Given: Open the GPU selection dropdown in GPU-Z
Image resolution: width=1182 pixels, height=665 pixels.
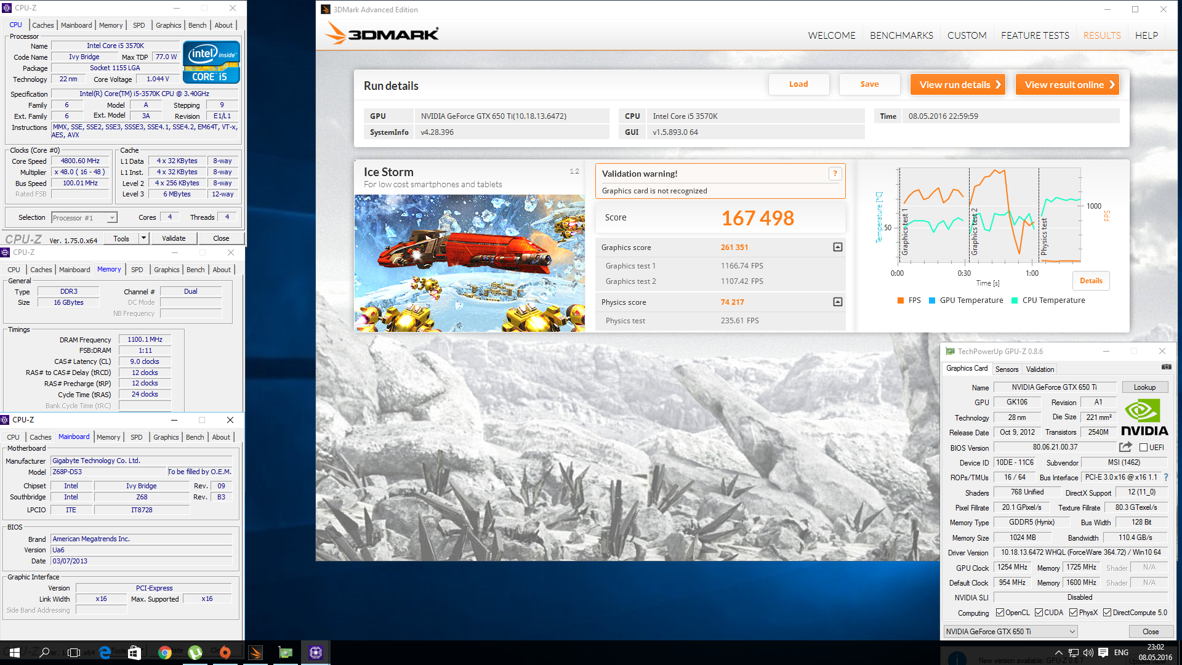Looking at the screenshot, I should 1010,632.
